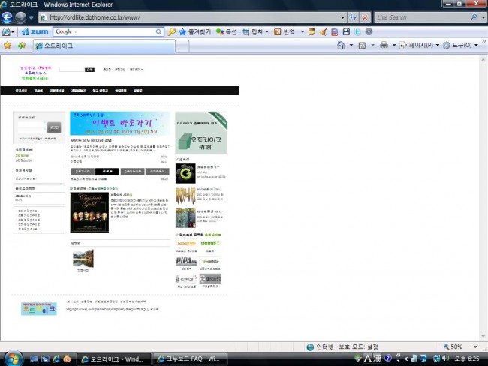
Task: Click the 이벤트 바로가기 event banner
Action: [x=119, y=123]
